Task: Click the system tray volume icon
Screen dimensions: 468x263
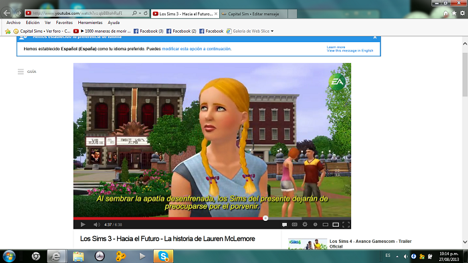Action: 405,256
